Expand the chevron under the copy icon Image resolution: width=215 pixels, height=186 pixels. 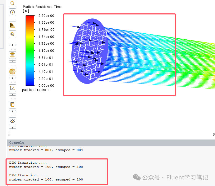coord(12,111)
